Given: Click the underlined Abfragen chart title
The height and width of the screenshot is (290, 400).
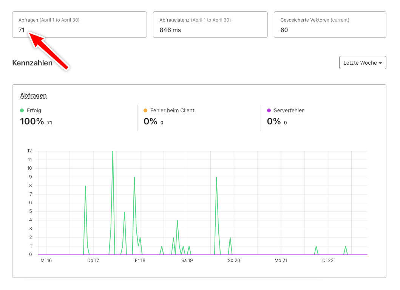Looking at the screenshot, I should 33,96.
